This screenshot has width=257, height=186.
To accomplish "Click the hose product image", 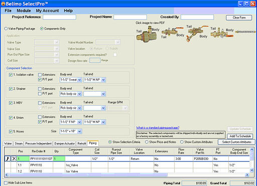I will (x=245, y=32).
